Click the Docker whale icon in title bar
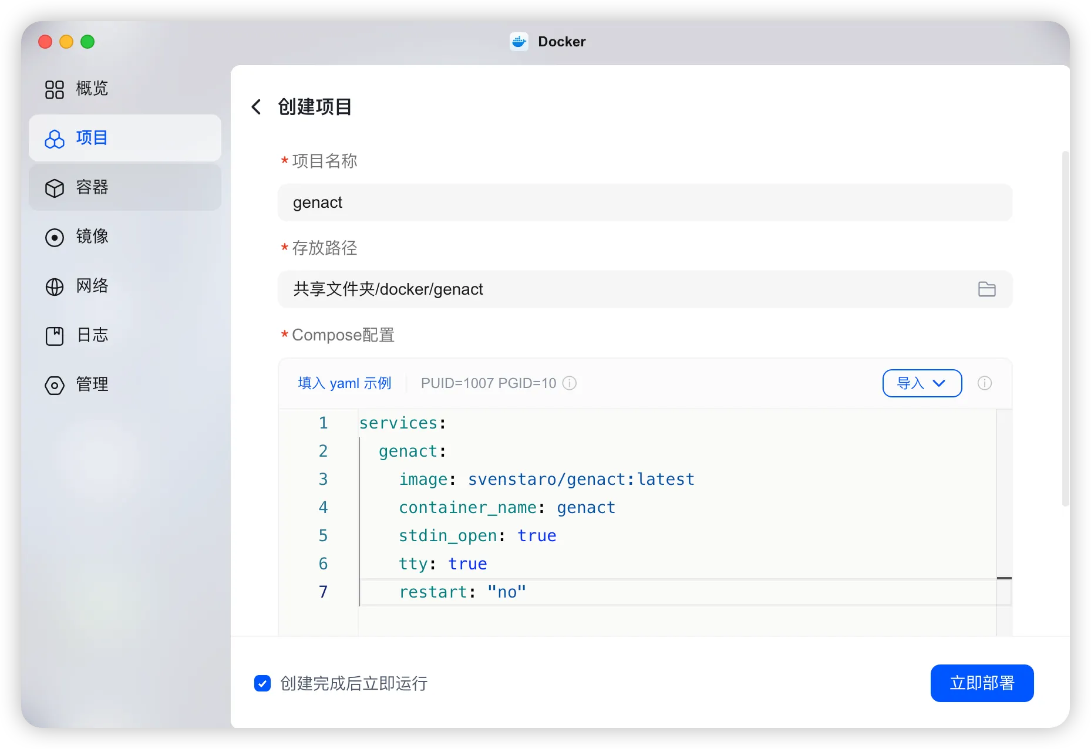1091x749 pixels. (519, 42)
